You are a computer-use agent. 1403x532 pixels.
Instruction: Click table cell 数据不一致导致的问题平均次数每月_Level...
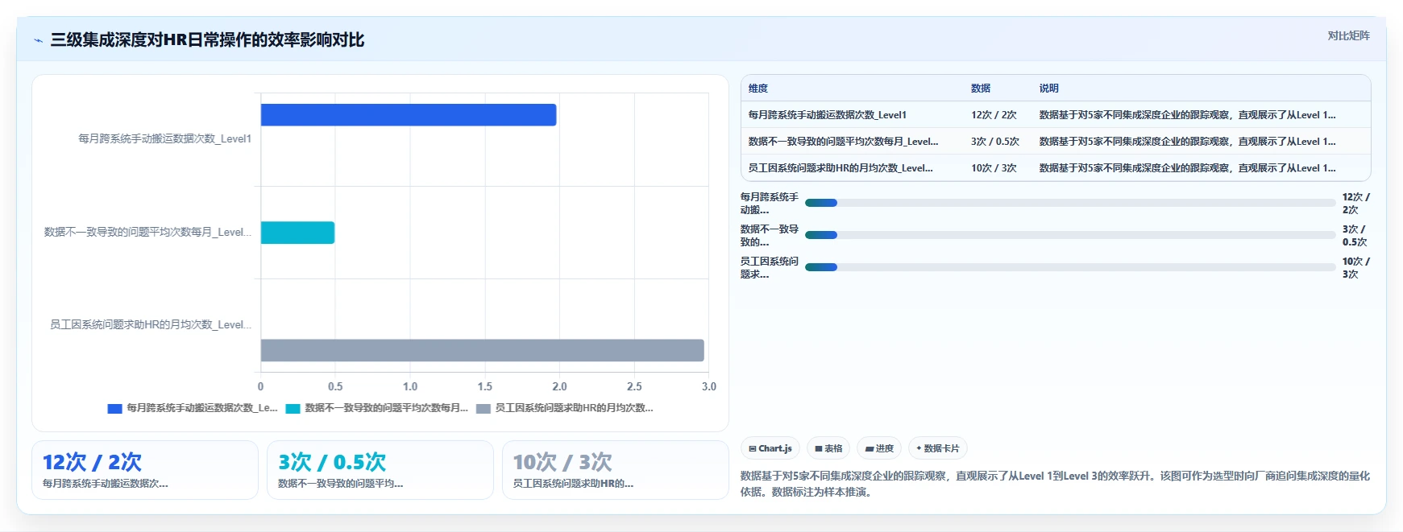point(843,142)
